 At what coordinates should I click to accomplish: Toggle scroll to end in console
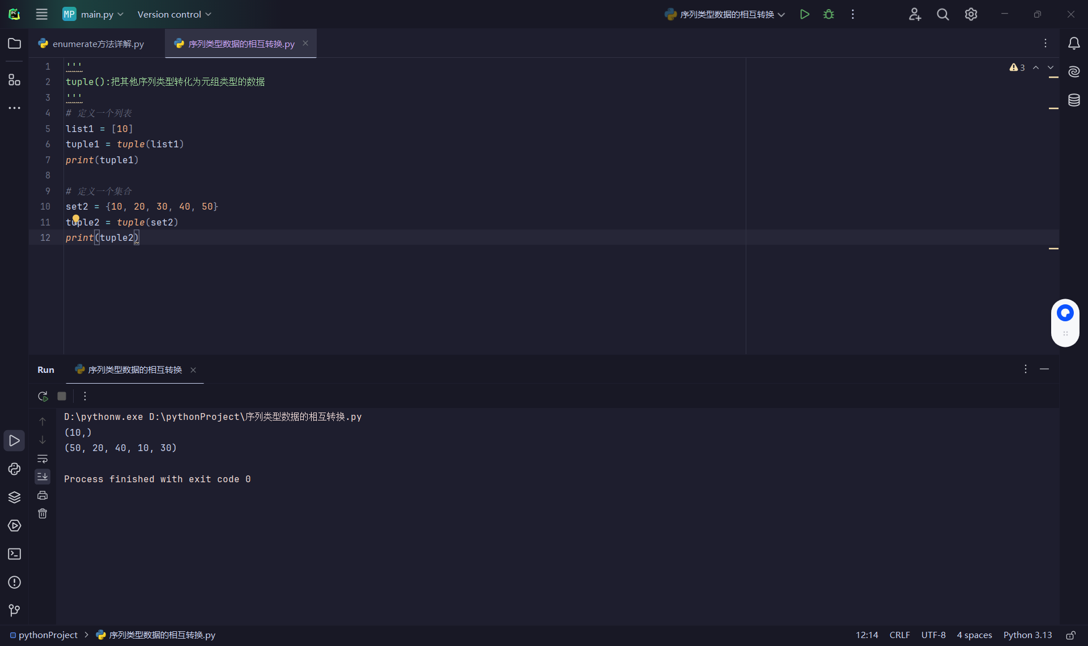42,477
